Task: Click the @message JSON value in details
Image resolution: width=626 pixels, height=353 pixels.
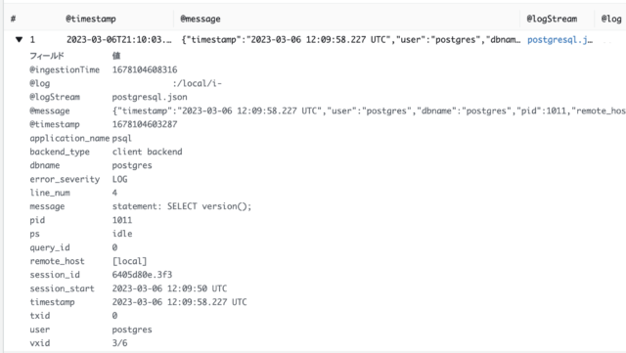Action: click(x=369, y=111)
